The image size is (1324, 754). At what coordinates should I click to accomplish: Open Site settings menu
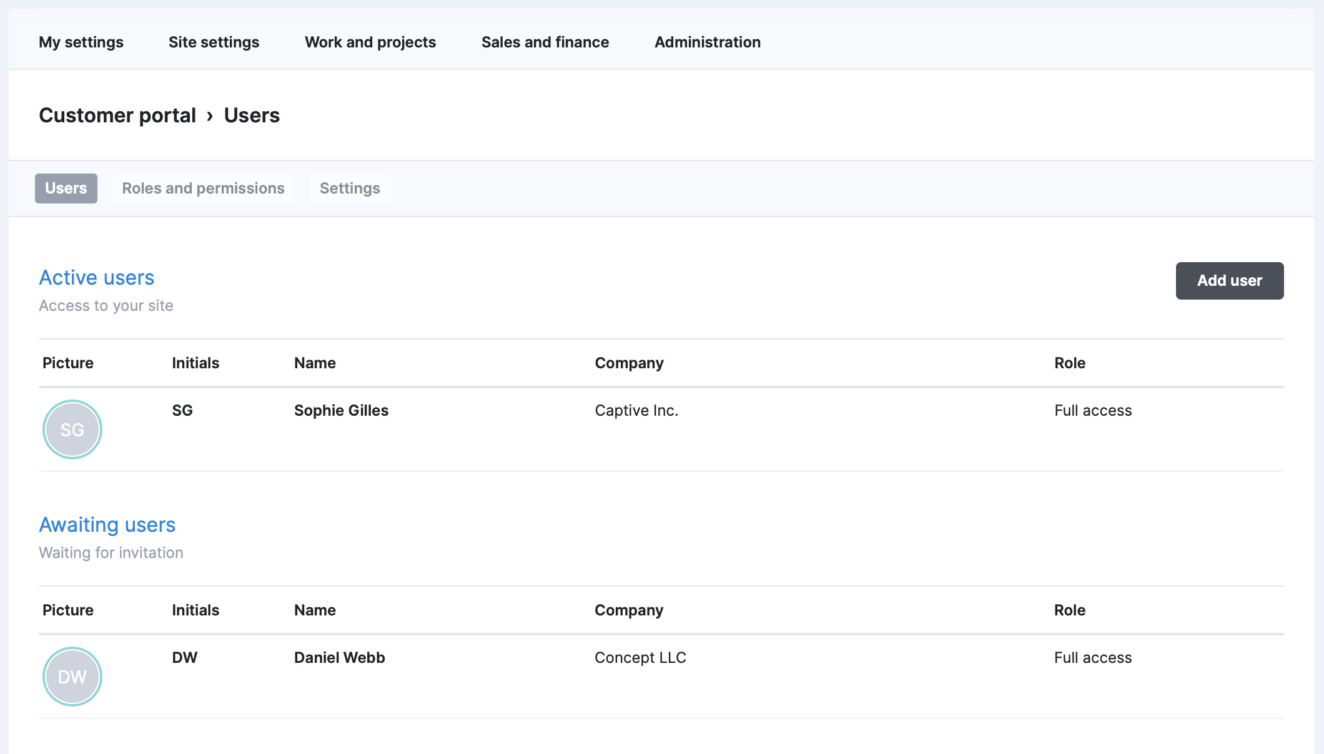pyautogui.click(x=214, y=42)
